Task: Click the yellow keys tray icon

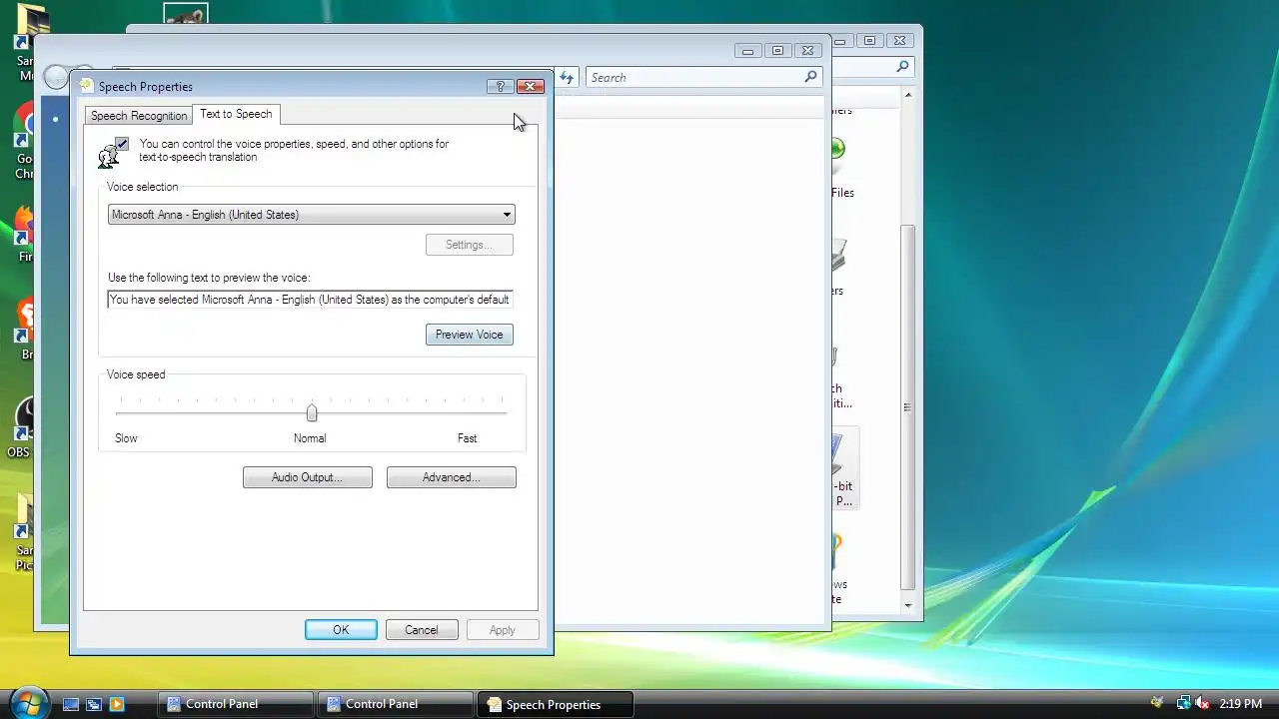Action: (x=1157, y=703)
